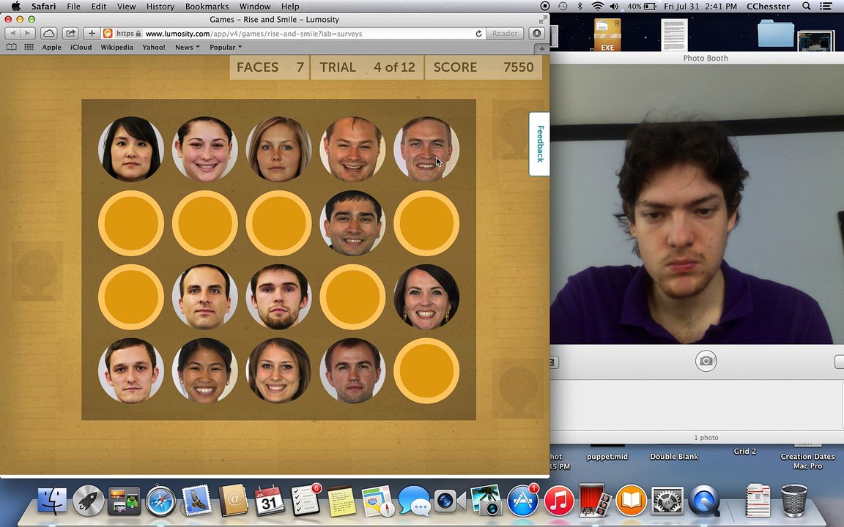Show the bookmarks sidebar book icon
Screen dimensions: 844x527
click(x=11, y=47)
